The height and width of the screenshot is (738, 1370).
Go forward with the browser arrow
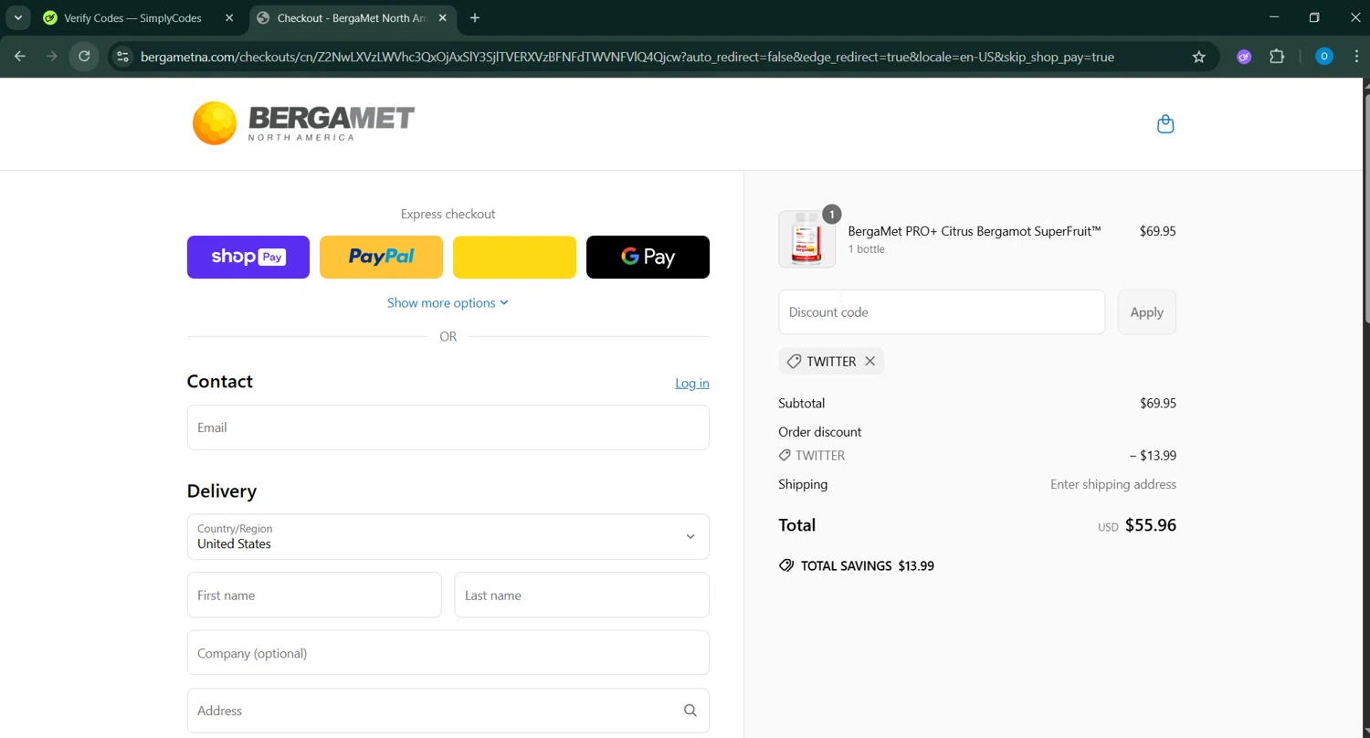click(52, 57)
